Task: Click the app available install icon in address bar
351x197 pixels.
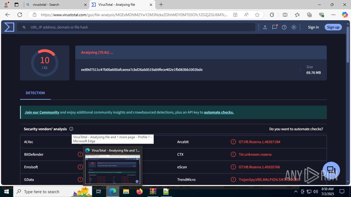Action: tap(235, 15)
